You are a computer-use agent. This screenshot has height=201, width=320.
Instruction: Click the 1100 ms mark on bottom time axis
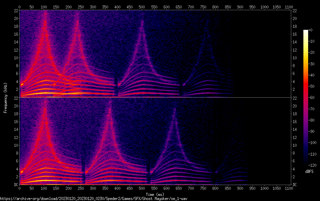click(x=289, y=188)
